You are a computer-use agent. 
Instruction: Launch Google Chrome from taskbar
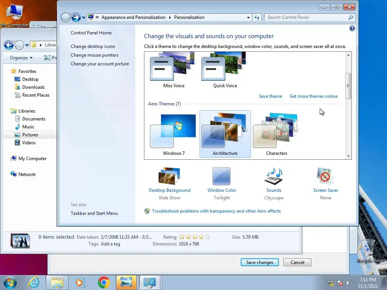(x=104, y=282)
